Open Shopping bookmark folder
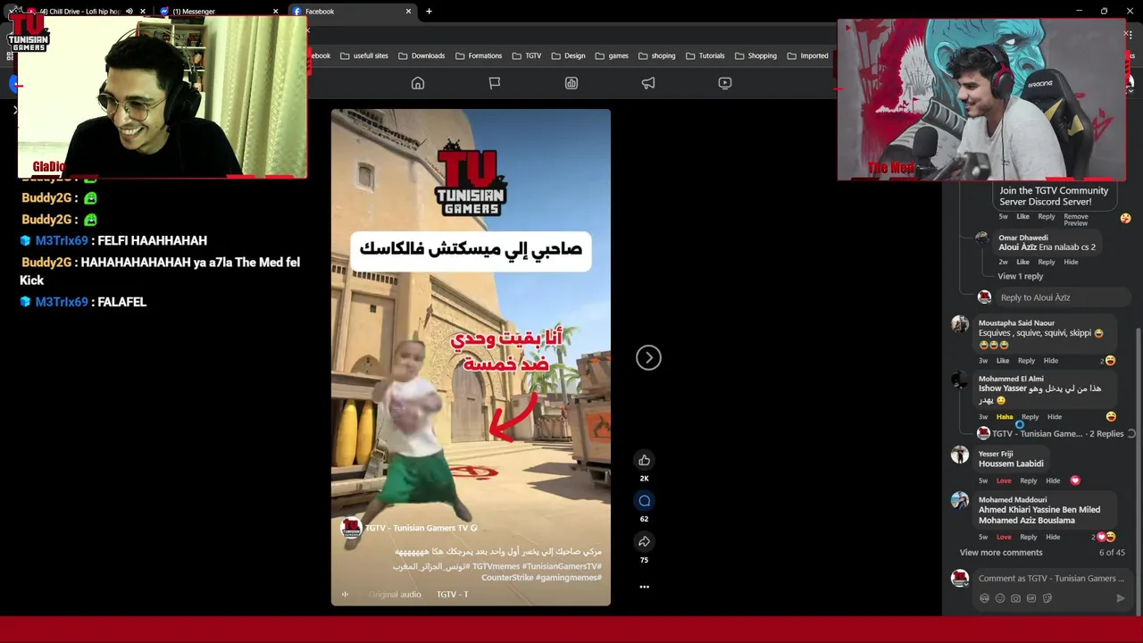This screenshot has width=1143, height=643. tap(755, 55)
